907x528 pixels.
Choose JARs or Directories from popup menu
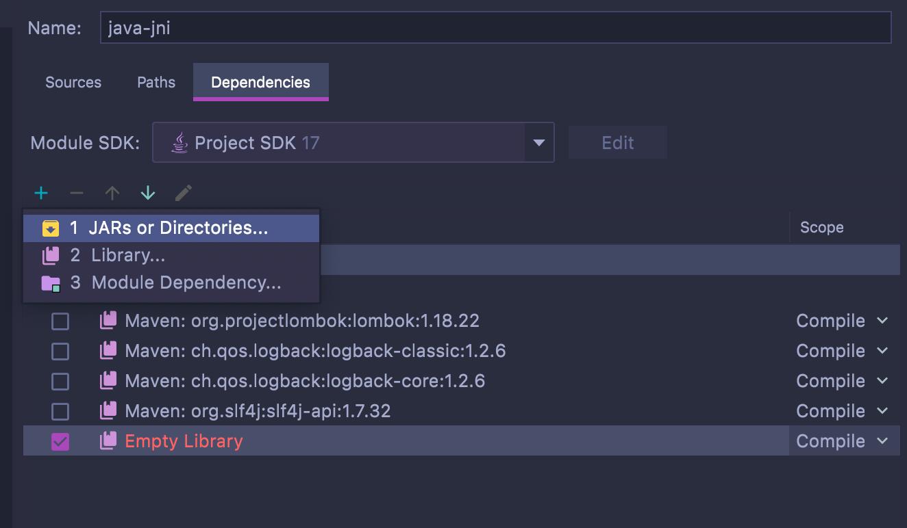click(171, 228)
